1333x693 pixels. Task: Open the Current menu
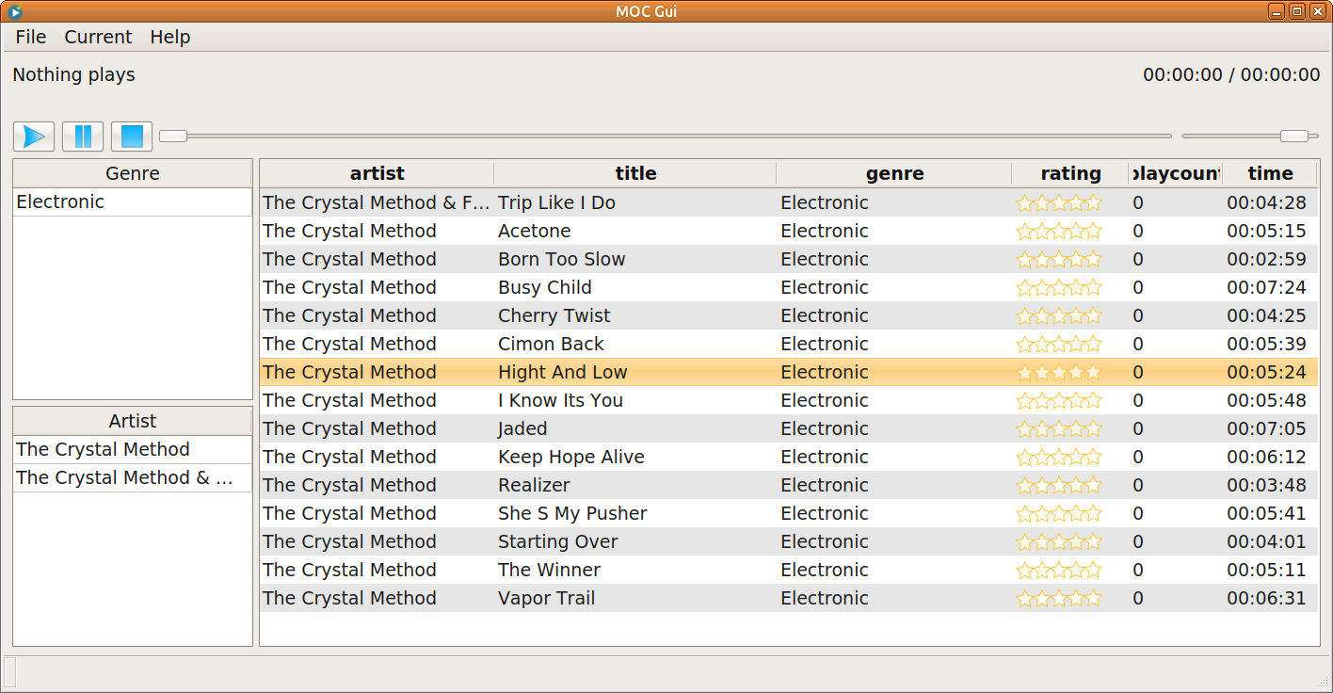coord(98,37)
